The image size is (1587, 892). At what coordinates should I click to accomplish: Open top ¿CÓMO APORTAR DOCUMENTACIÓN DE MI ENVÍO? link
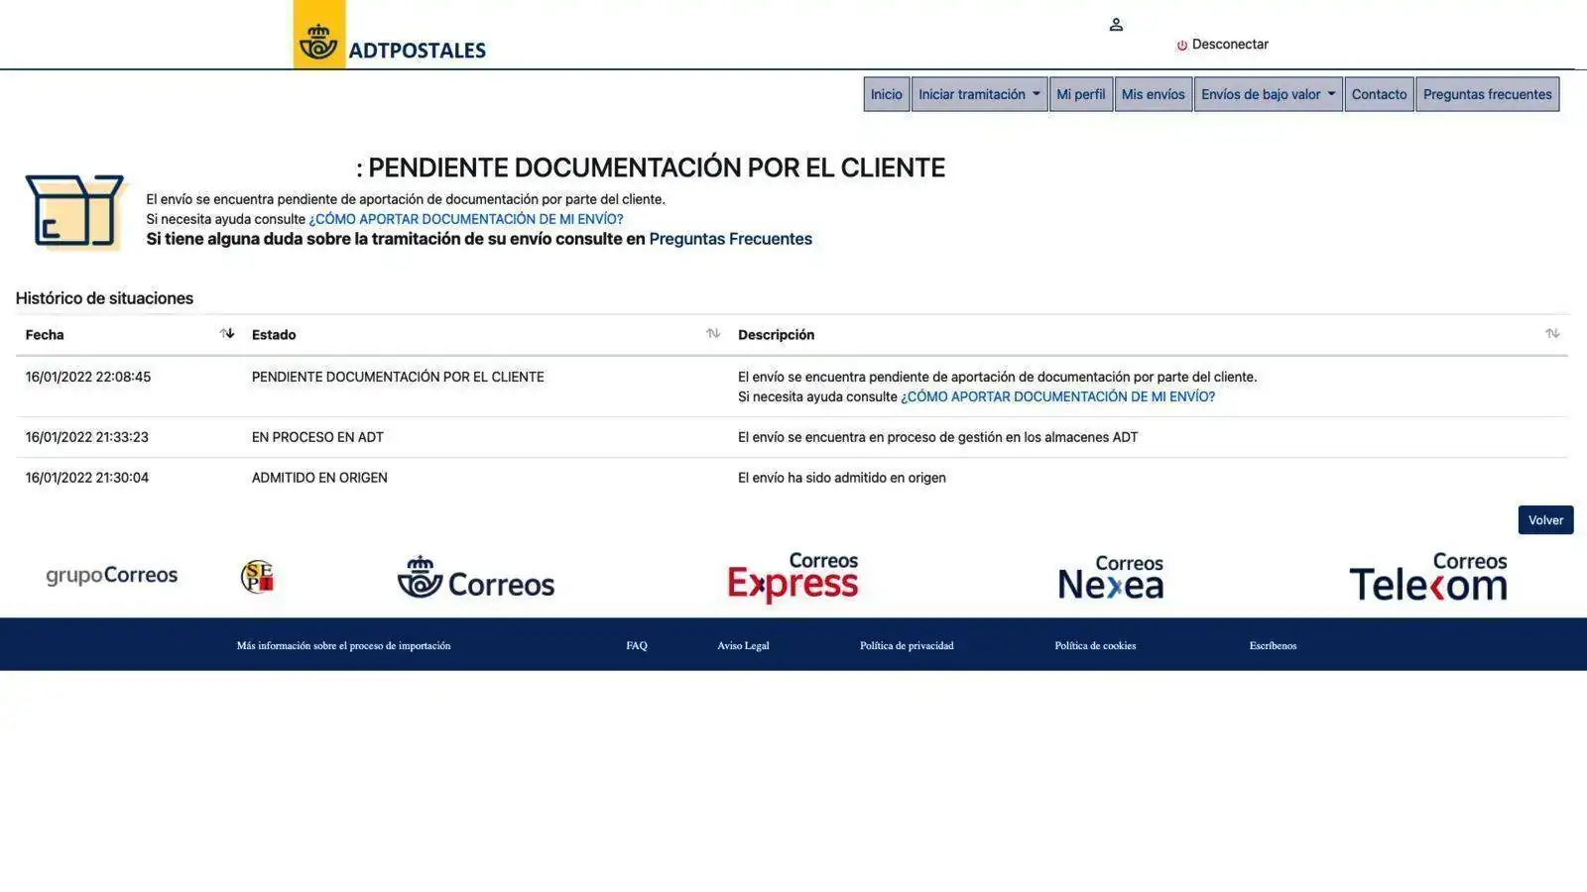[x=466, y=219]
